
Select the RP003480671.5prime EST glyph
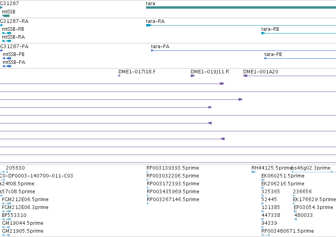[265, 235]
